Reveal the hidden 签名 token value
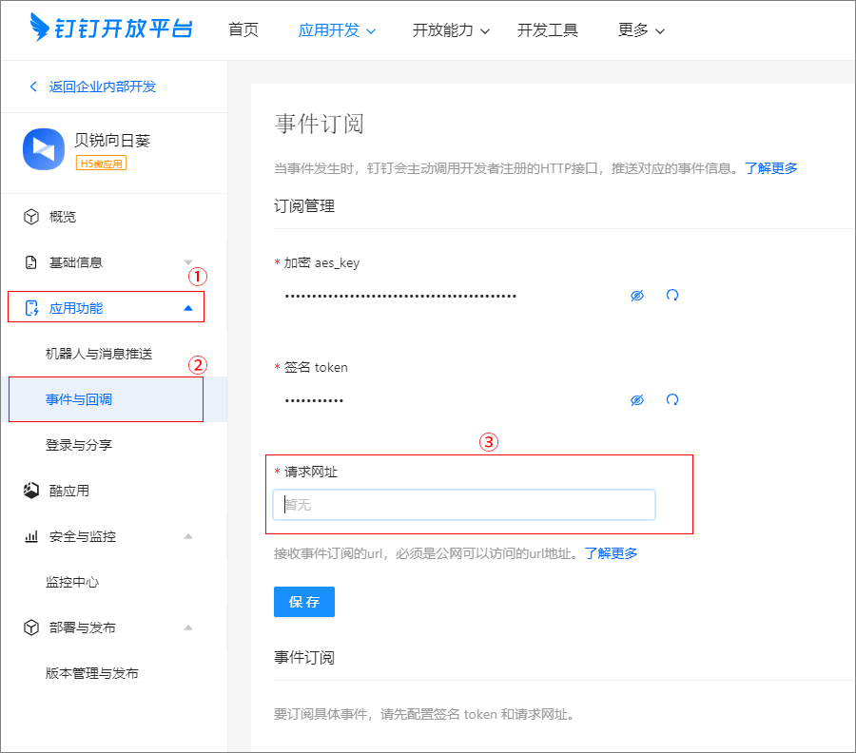856x753 pixels. click(637, 400)
